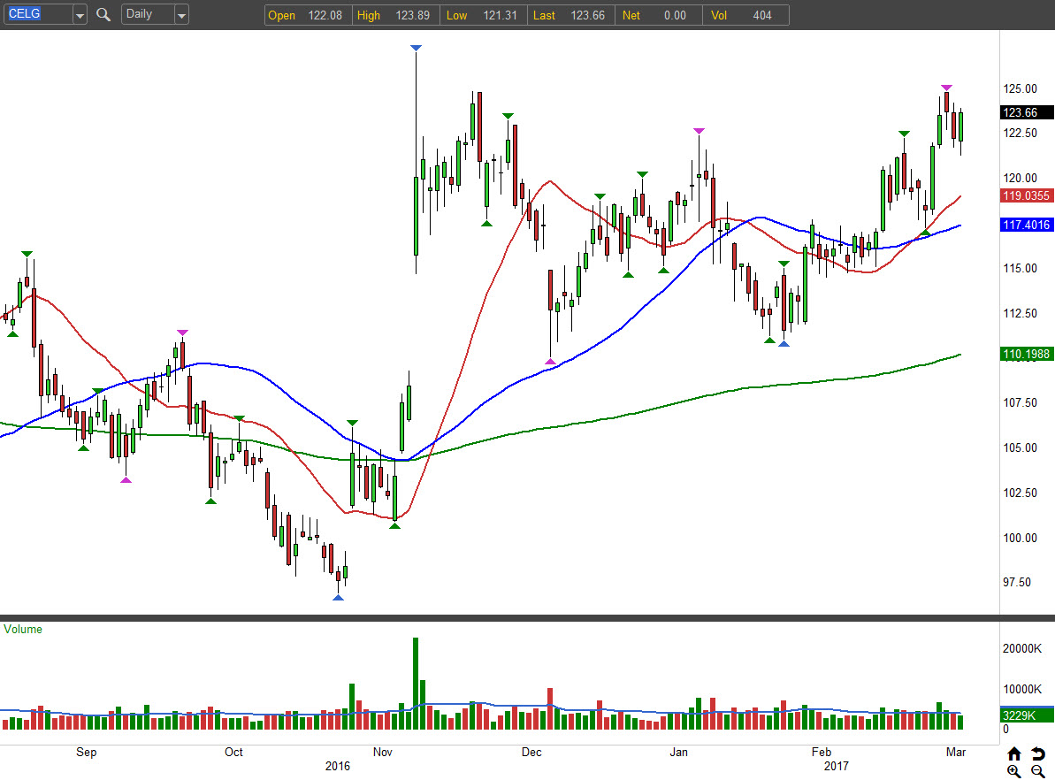Image resolution: width=1055 pixels, height=780 pixels.
Task: Click the green 110.1988 moving average label
Action: click(x=1027, y=354)
